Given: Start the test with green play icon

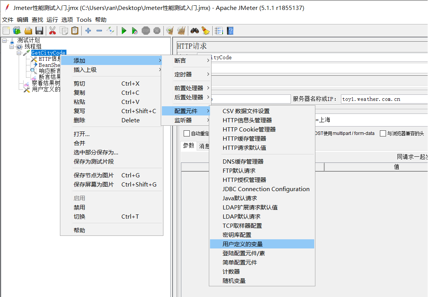Looking at the screenshot, I should pyautogui.click(x=124, y=31).
